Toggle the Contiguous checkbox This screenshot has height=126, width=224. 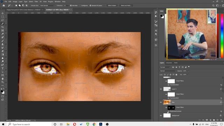pyautogui.click(x=80, y=6)
